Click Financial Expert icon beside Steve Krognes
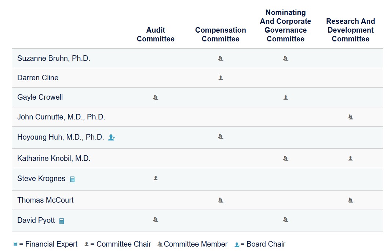The image size is (391, 251). (x=72, y=179)
